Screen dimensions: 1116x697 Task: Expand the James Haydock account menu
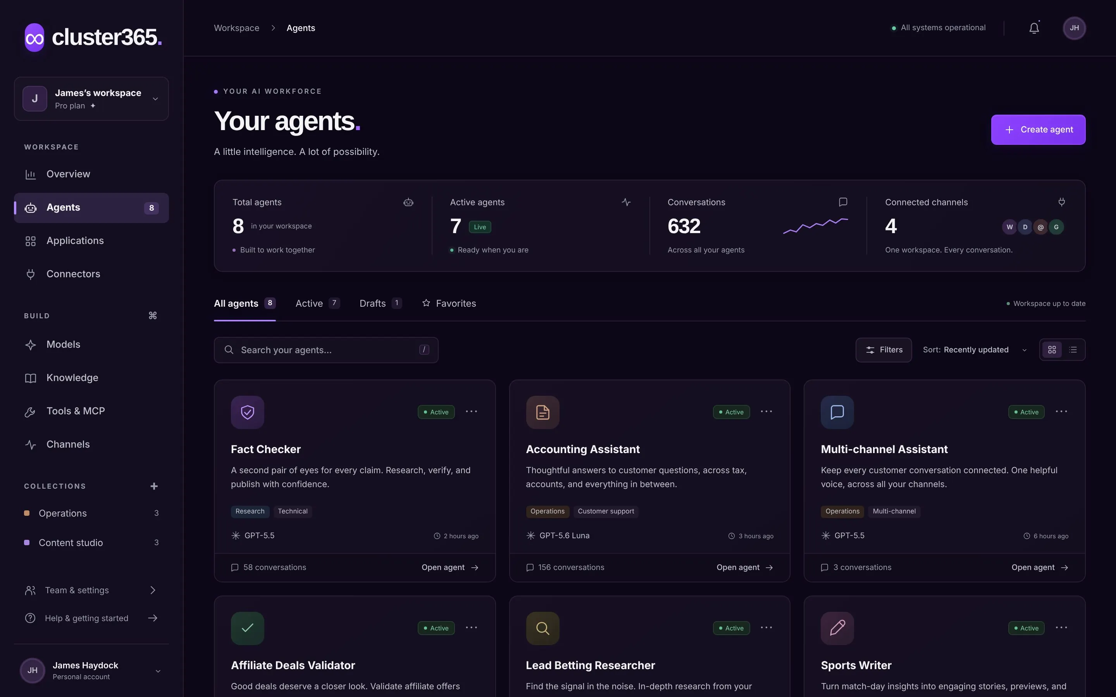point(91,670)
